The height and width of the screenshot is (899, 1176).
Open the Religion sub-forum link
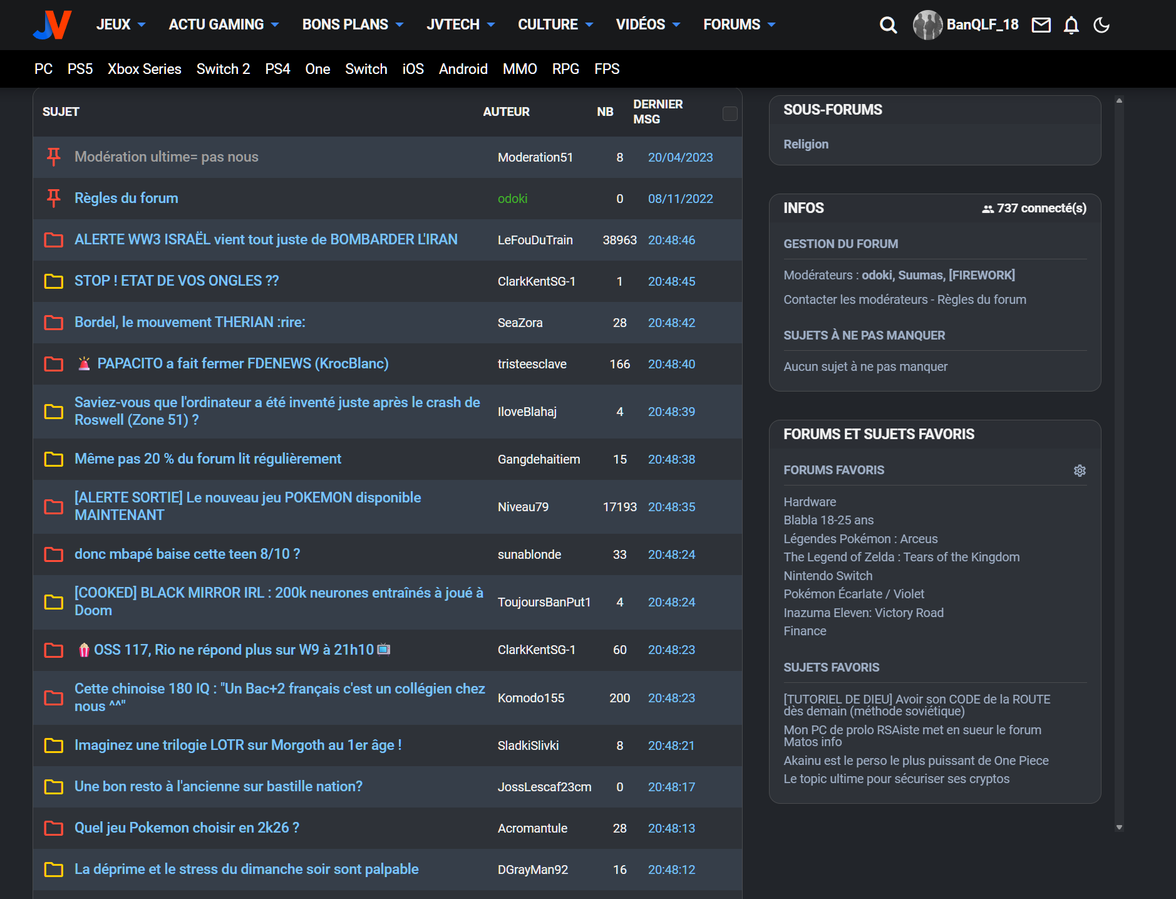pos(806,144)
